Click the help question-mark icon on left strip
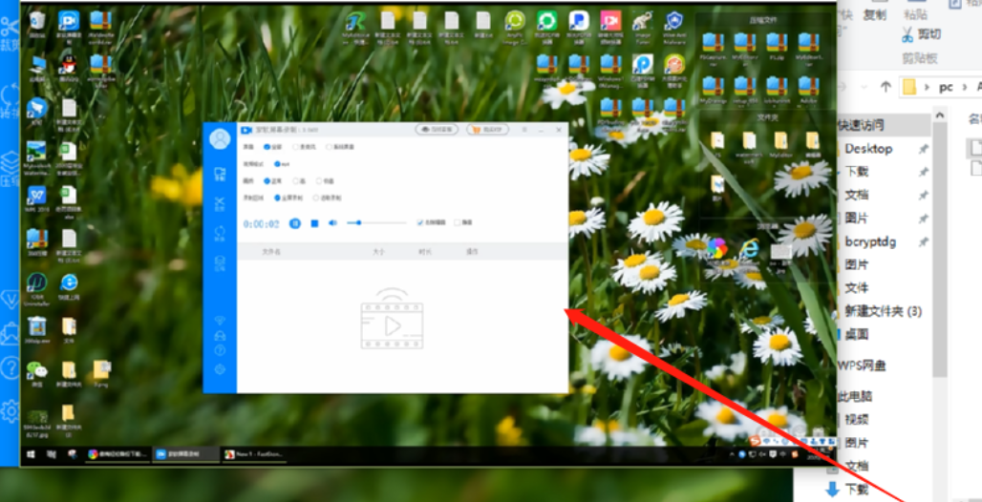The image size is (982, 502). (x=10, y=368)
